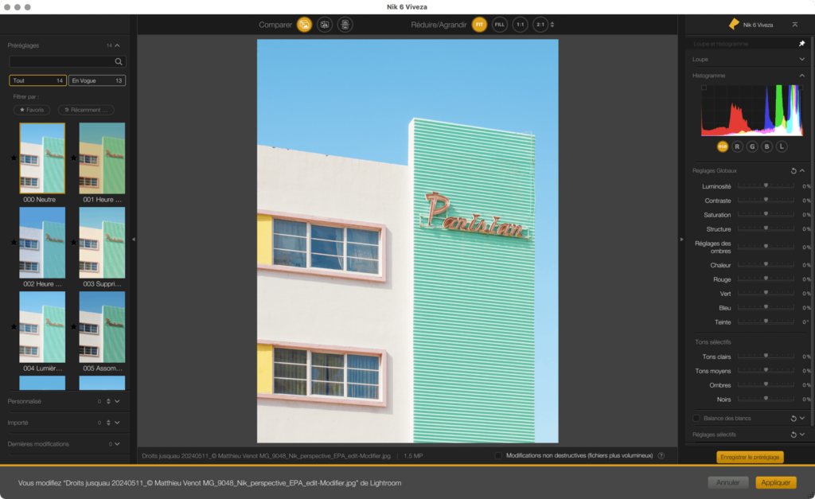The image size is (815, 499).
Task: Toggle favorite star on 005 Assom preset
Action: click(74, 327)
